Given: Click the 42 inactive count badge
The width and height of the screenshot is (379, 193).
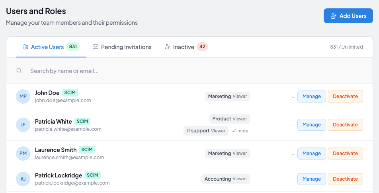Looking at the screenshot, I should [202, 47].
